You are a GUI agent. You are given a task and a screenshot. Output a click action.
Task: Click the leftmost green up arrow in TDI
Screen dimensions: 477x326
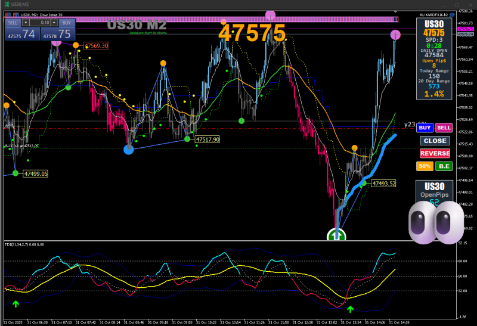point(16,303)
